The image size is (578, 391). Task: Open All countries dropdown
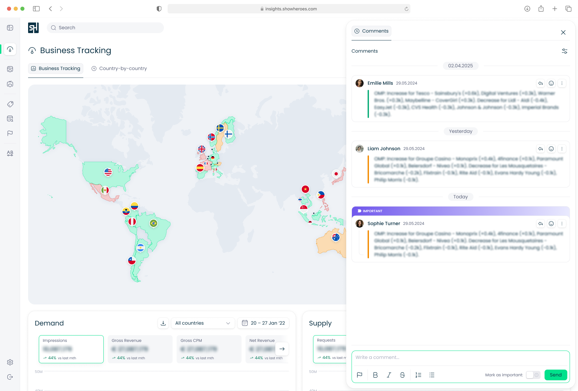203,323
